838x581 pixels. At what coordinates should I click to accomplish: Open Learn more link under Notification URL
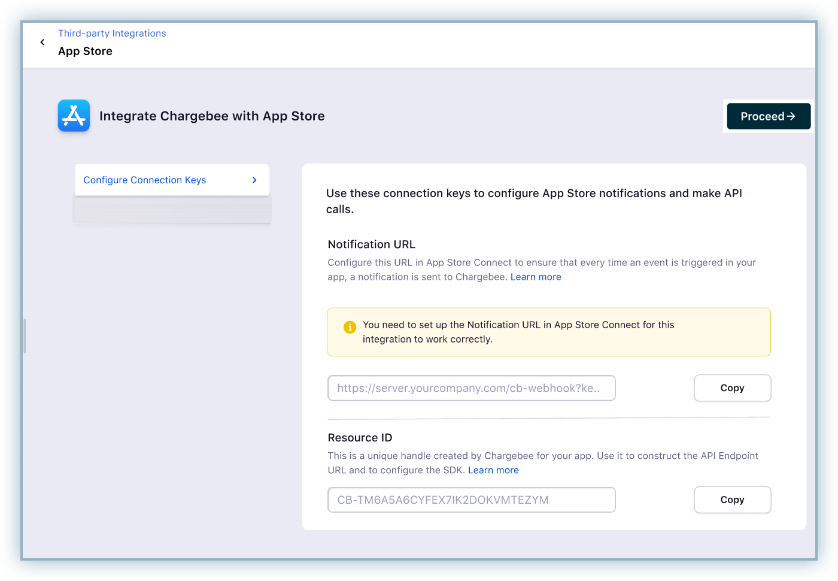click(x=536, y=277)
